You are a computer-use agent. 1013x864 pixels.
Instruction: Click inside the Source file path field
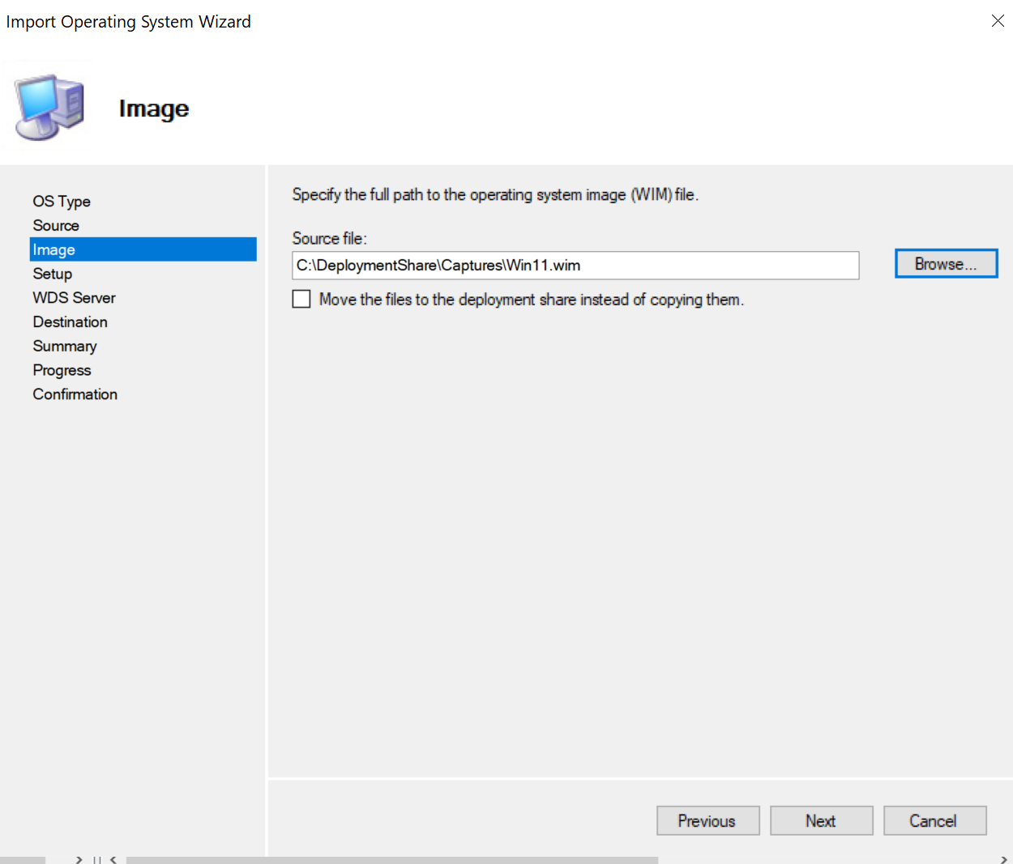(x=575, y=266)
